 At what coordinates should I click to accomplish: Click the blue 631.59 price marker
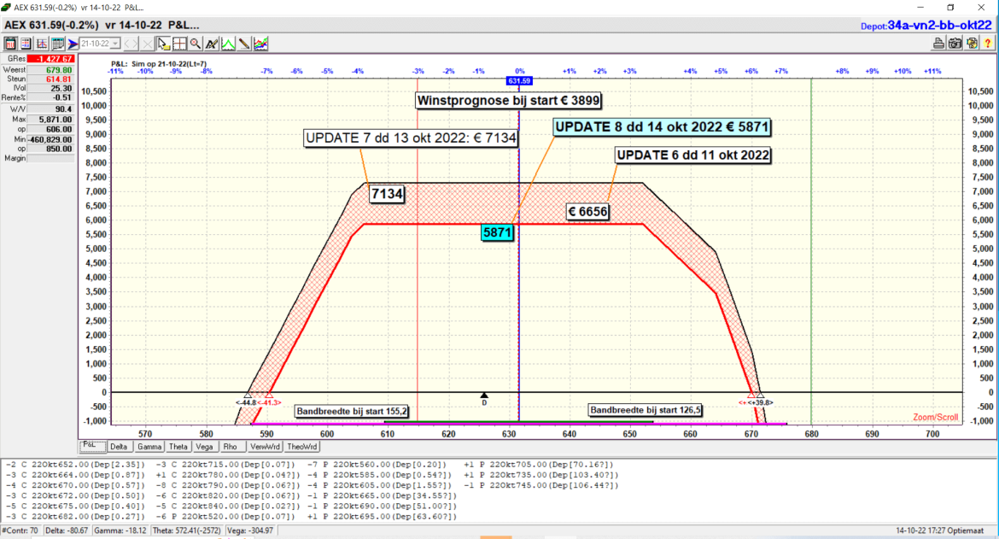519,81
